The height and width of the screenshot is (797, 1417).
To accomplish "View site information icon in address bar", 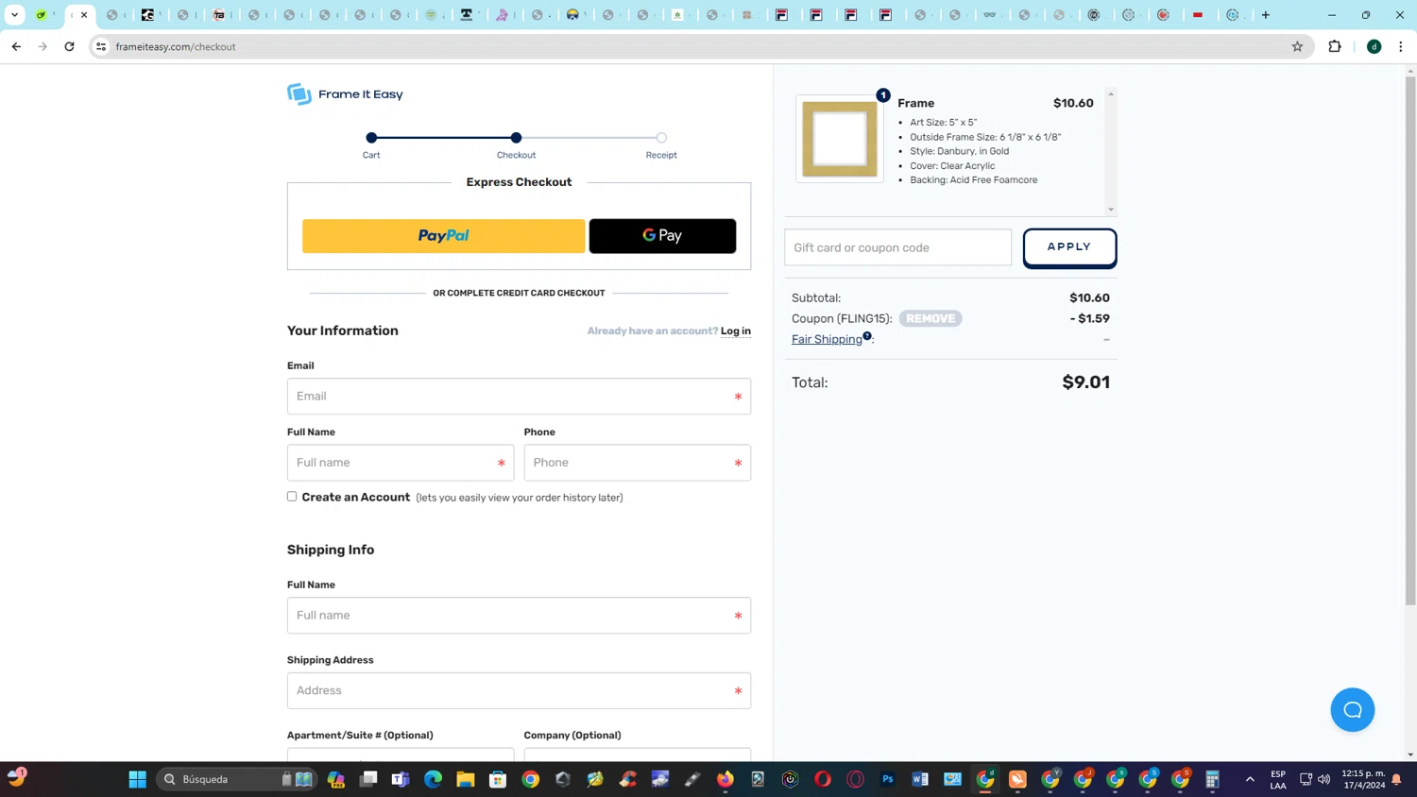I will pos(101,46).
